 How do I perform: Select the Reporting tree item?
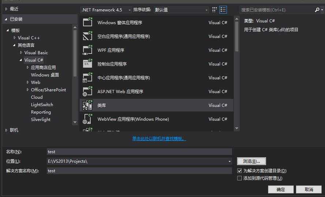(41, 112)
